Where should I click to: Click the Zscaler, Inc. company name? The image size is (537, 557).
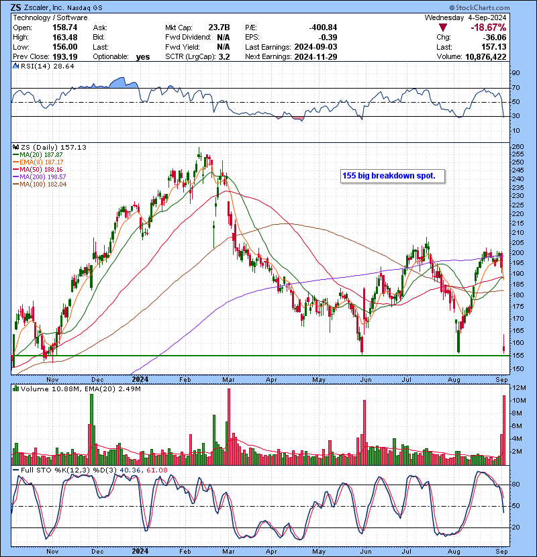46,8
